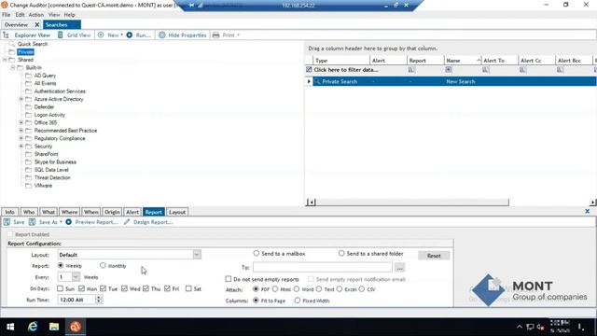Select the SharePoint folder icon
The image size is (597, 336).
pos(29,154)
